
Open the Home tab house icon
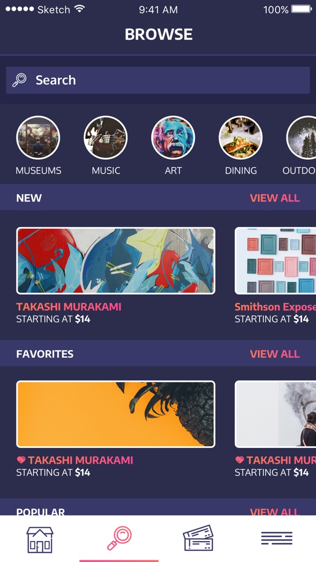[39, 539]
